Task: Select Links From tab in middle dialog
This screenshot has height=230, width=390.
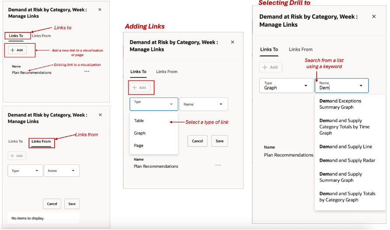Action: pos(167,72)
